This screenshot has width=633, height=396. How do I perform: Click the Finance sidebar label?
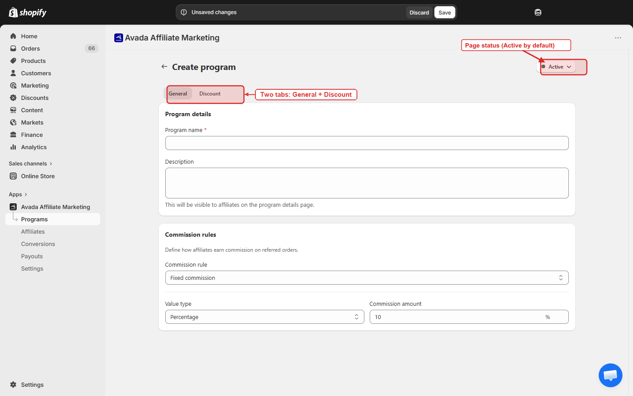tap(32, 135)
